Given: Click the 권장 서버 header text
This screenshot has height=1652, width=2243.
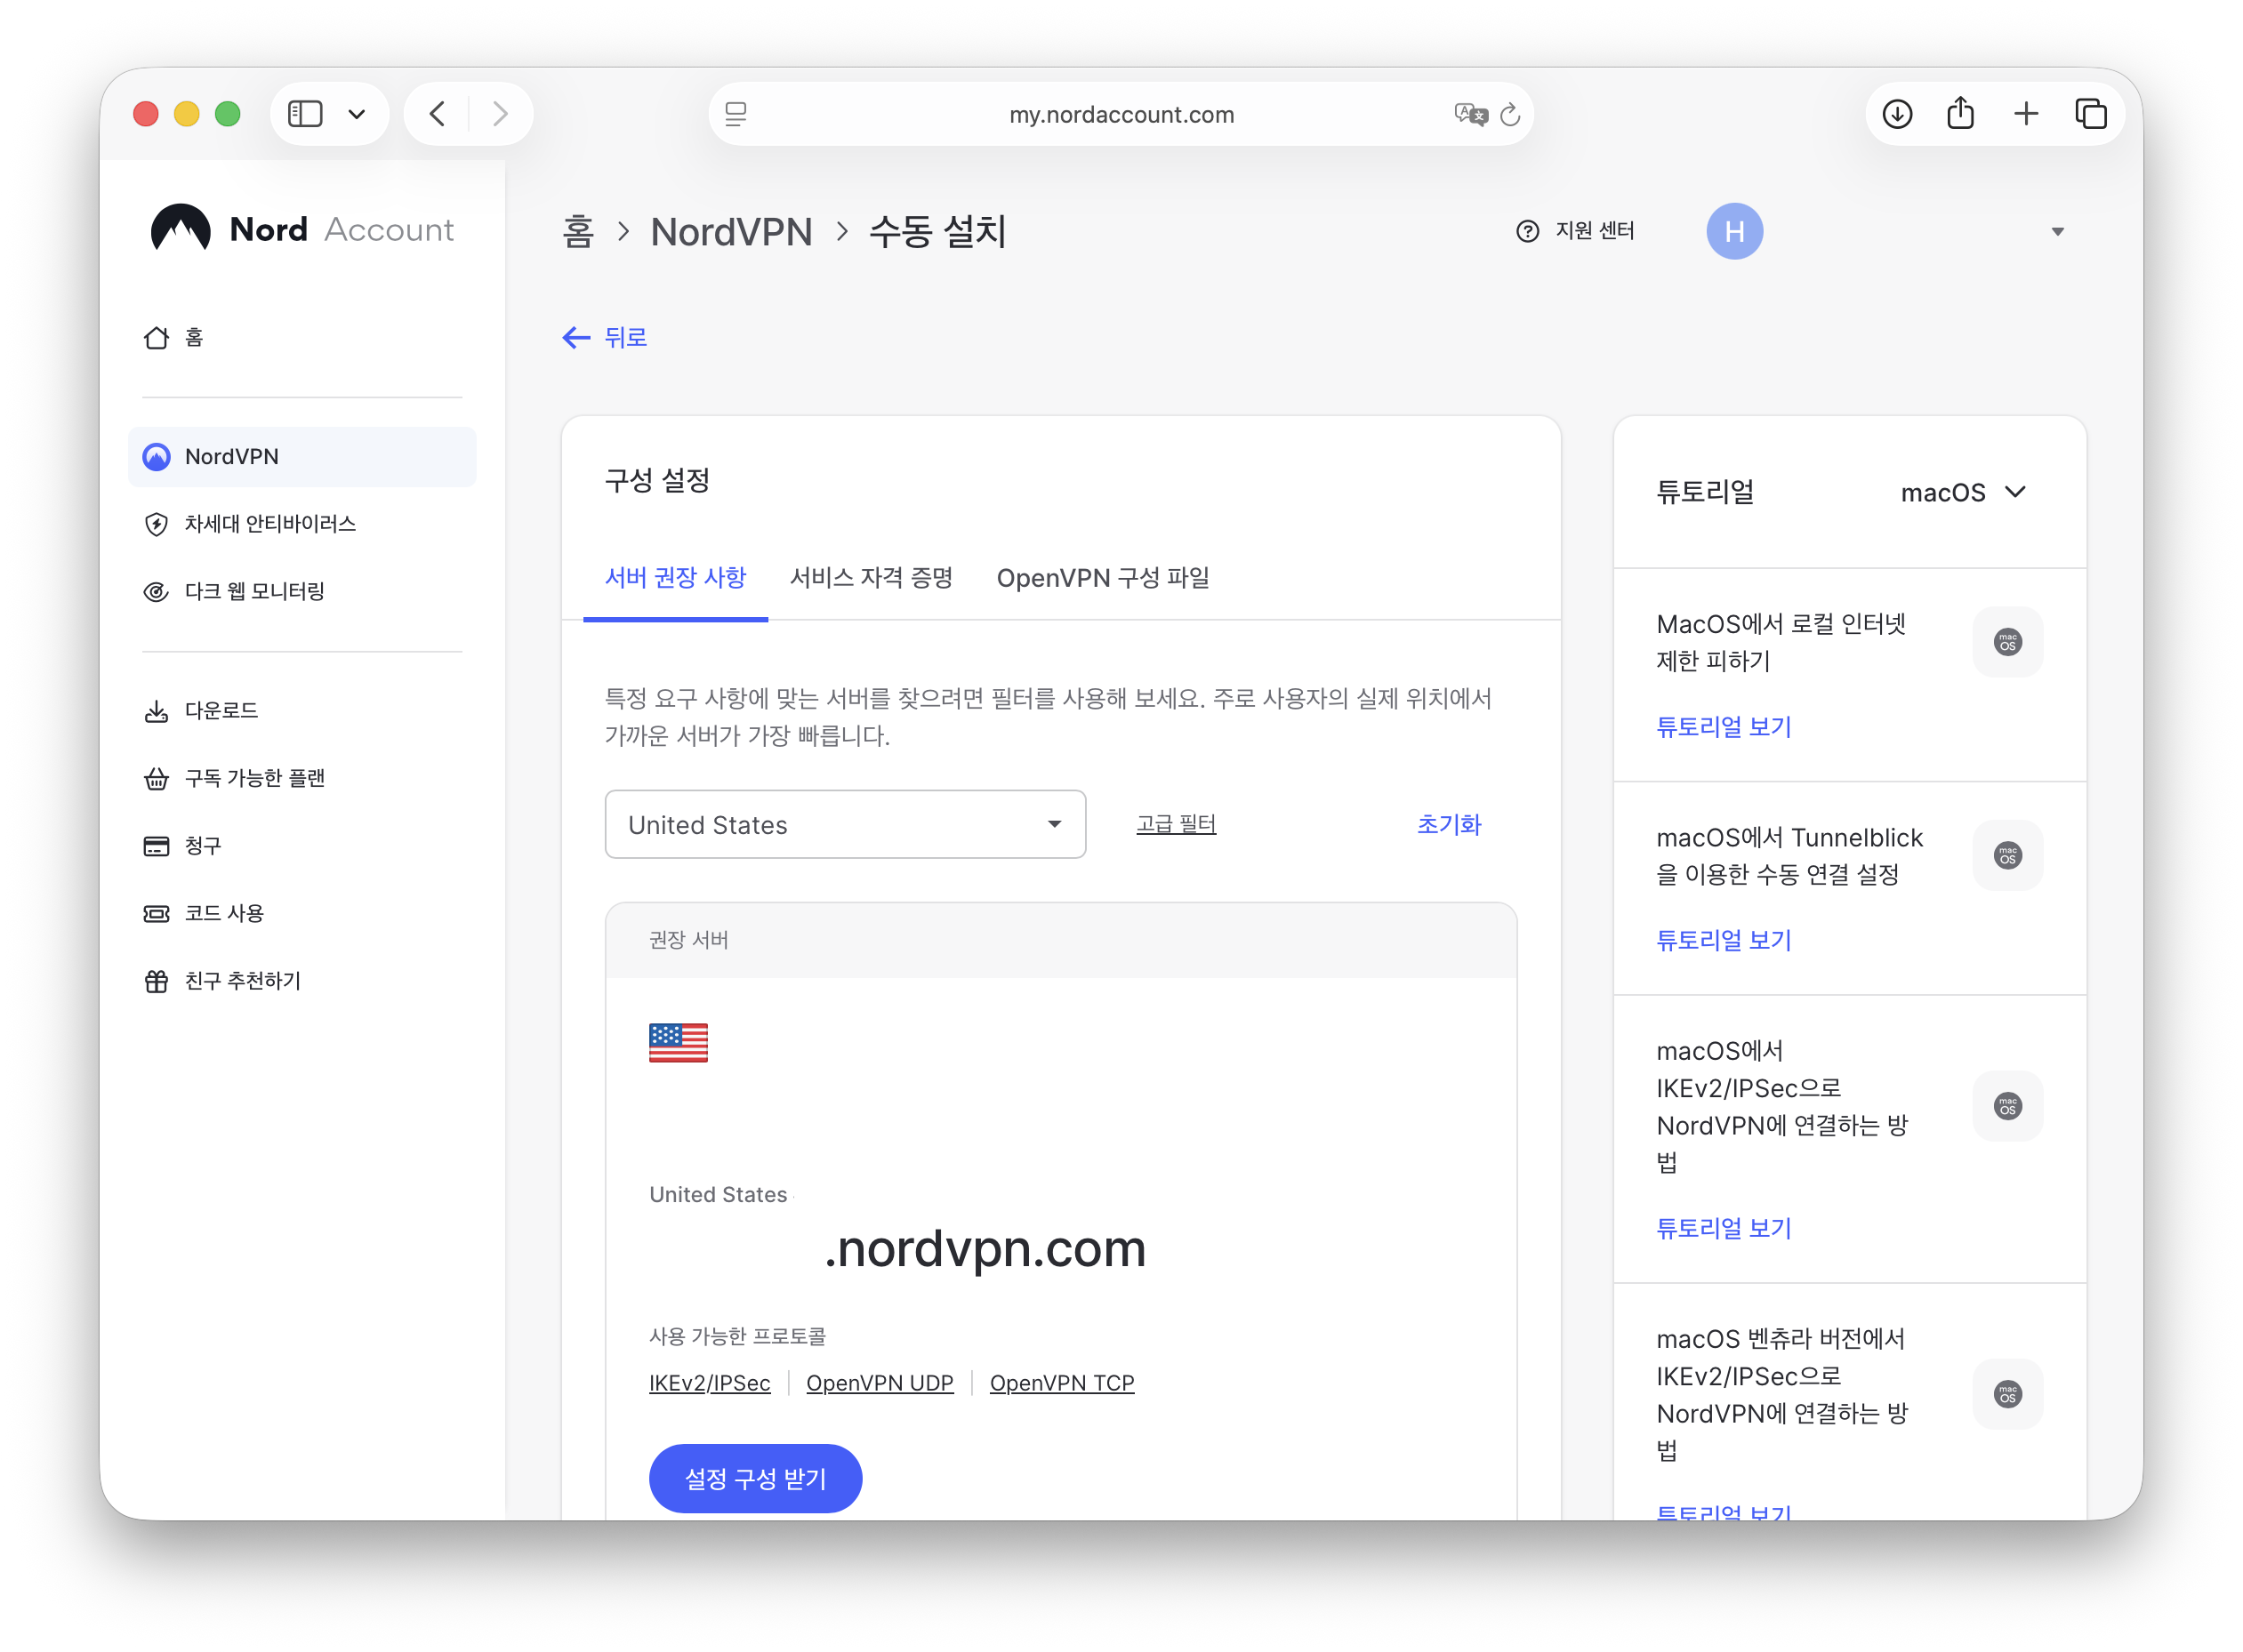Looking at the screenshot, I should coord(689,940).
